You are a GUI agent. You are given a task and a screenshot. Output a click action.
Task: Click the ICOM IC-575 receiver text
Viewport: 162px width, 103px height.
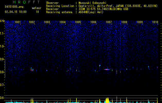pos(103,9)
